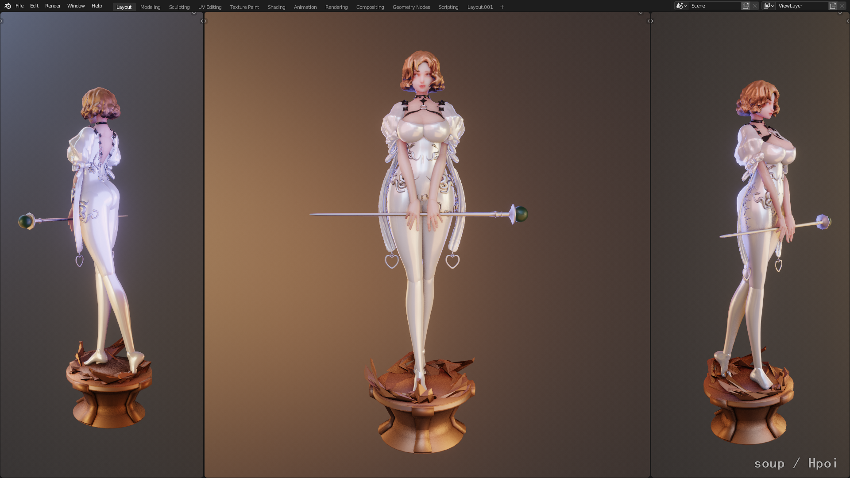Open the ViewLayer browse icon
This screenshot has height=478, width=850.
pos(769,6)
